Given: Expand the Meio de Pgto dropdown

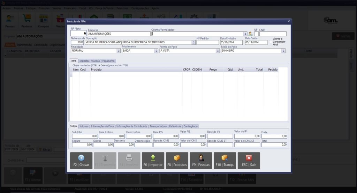Looking at the screenshot, I should pyautogui.click(x=283, y=51).
